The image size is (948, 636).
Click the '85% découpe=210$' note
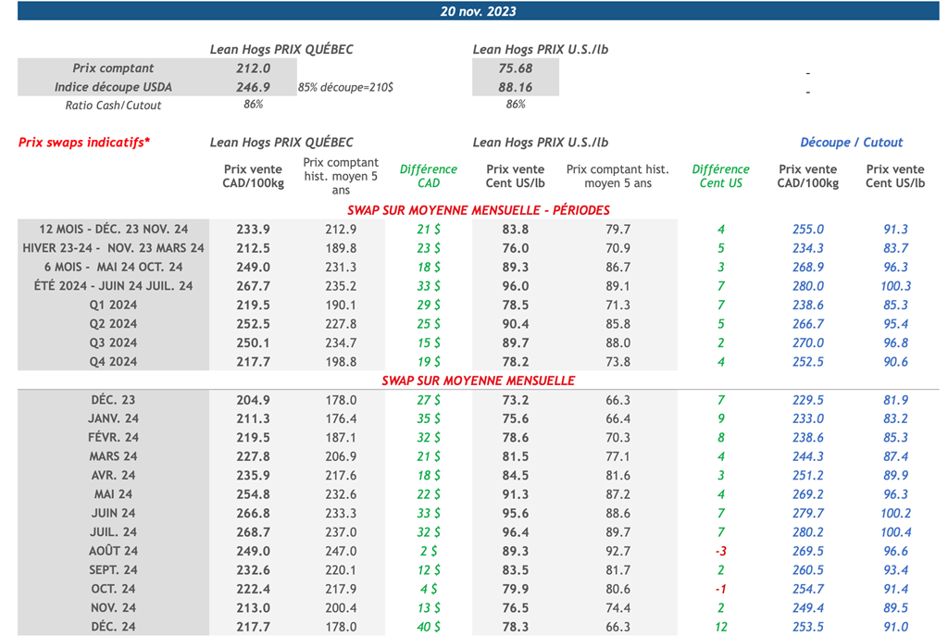point(345,87)
